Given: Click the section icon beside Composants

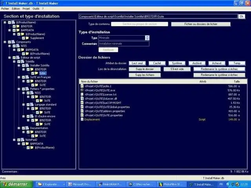Looking at the screenshot, I should (13, 42).
